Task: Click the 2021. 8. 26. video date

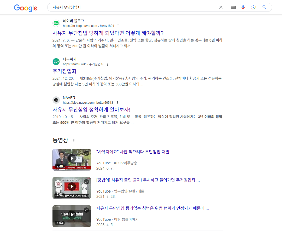Action: pos(106,196)
